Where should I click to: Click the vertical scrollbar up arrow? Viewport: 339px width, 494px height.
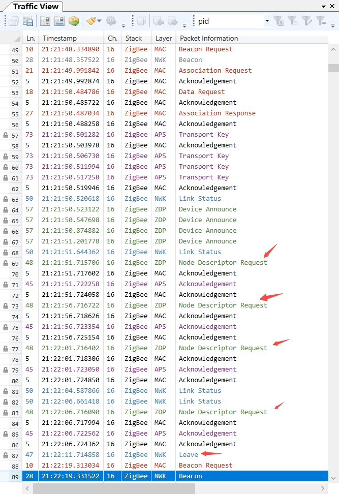coord(333,49)
